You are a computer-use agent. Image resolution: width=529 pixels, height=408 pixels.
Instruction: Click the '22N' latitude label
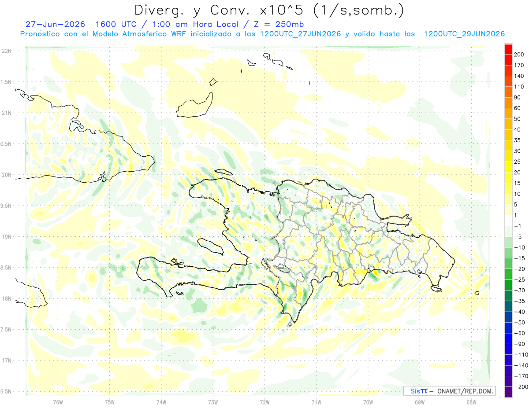7,51
